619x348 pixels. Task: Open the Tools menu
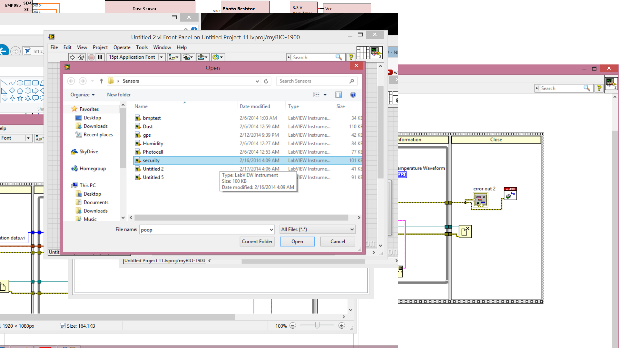[142, 47]
